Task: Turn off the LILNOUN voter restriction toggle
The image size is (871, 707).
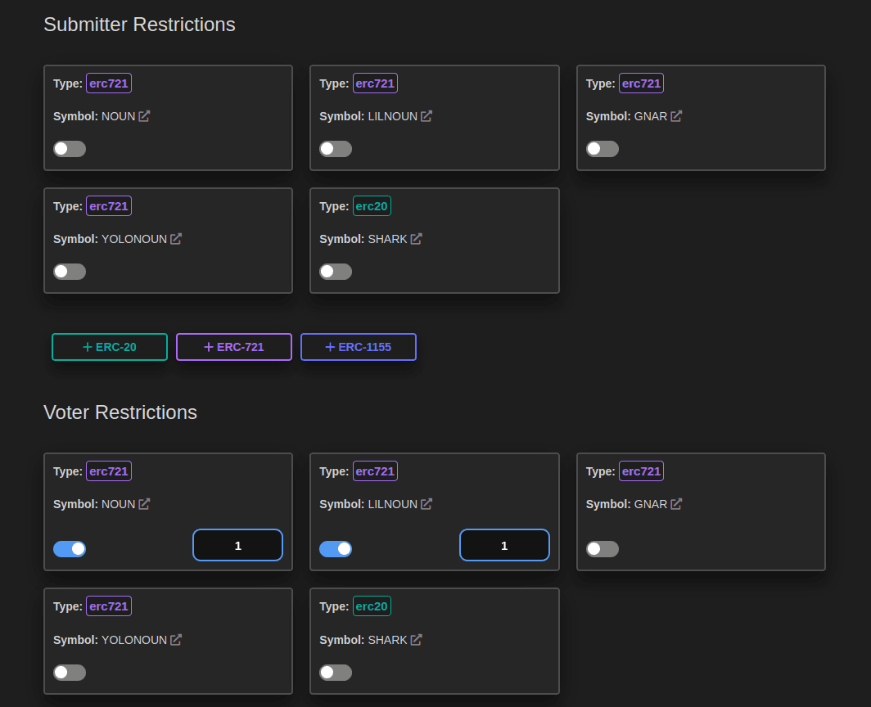Action: click(x=336, y=549)
